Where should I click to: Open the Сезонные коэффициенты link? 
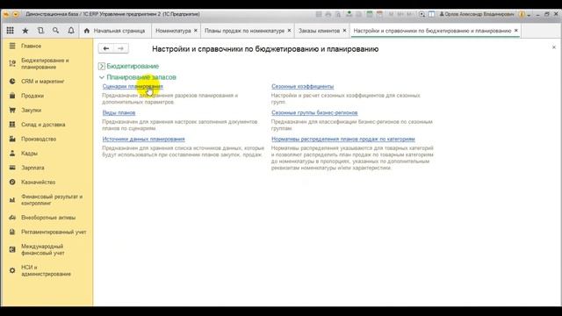(302, 86)
